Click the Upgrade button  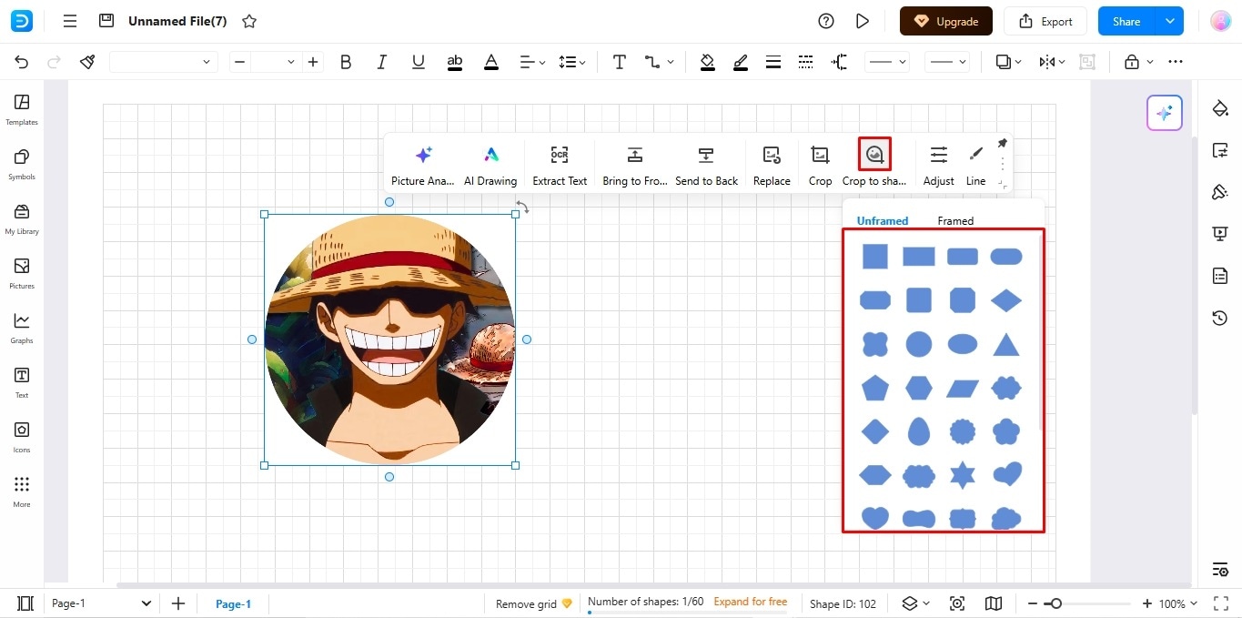tap(946, 21)
